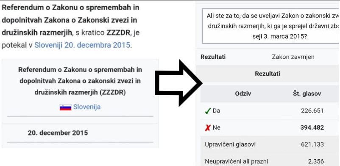Viewport: 340px width, 166px height.
Task: Click the infobox title with ZZZDR
Action: coord(80,81)
